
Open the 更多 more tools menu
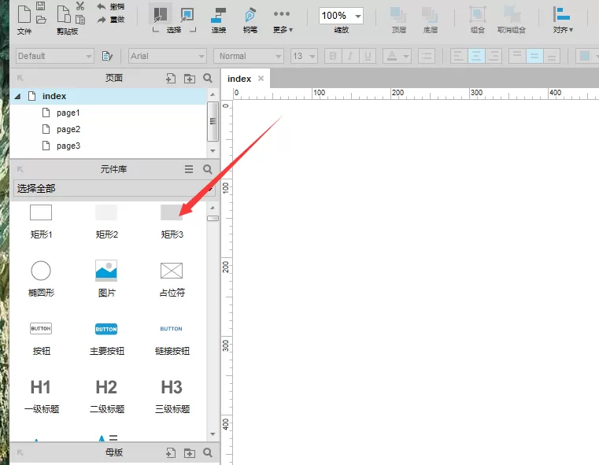283,20
